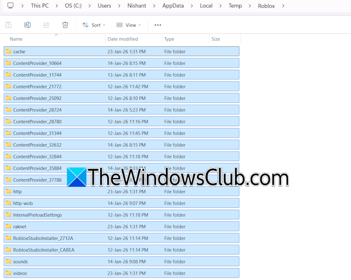Viewport: 351px width, 280px height.
Task: Click the videos folder icon
Action: [9, 273]
